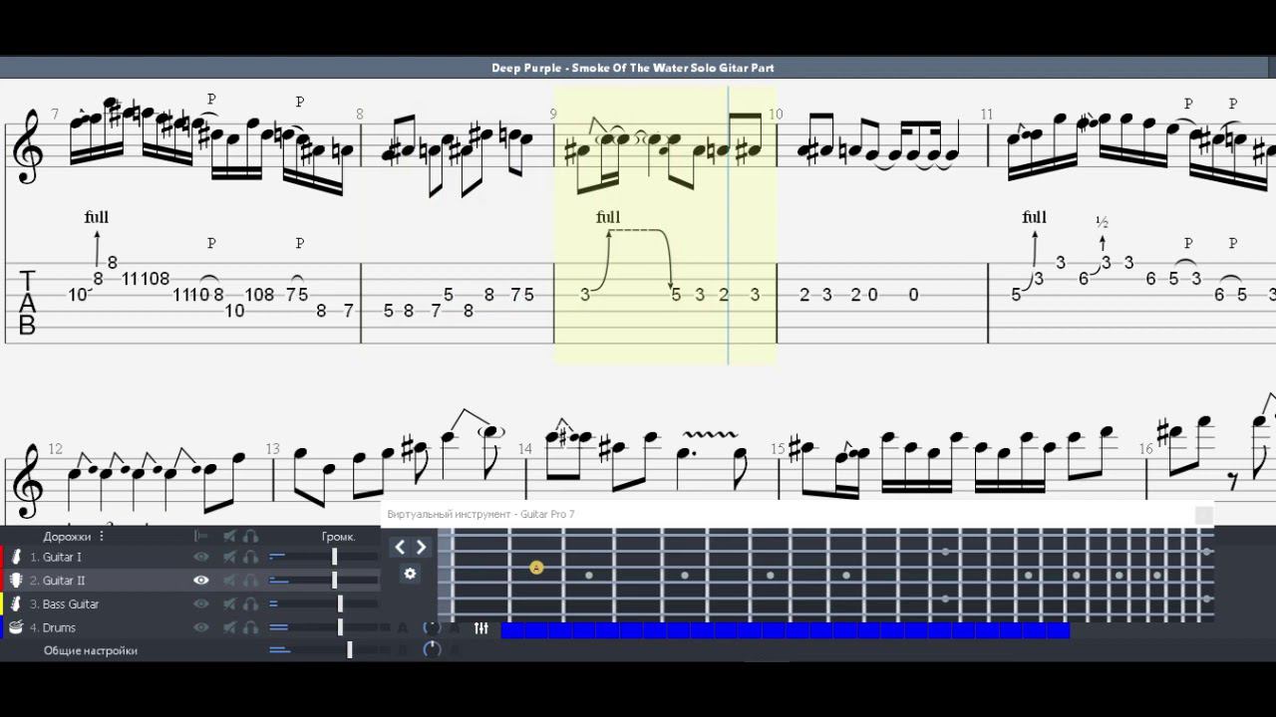Open virtual instrument settings gear
The image size is (1276, 717).
point(410,574)
